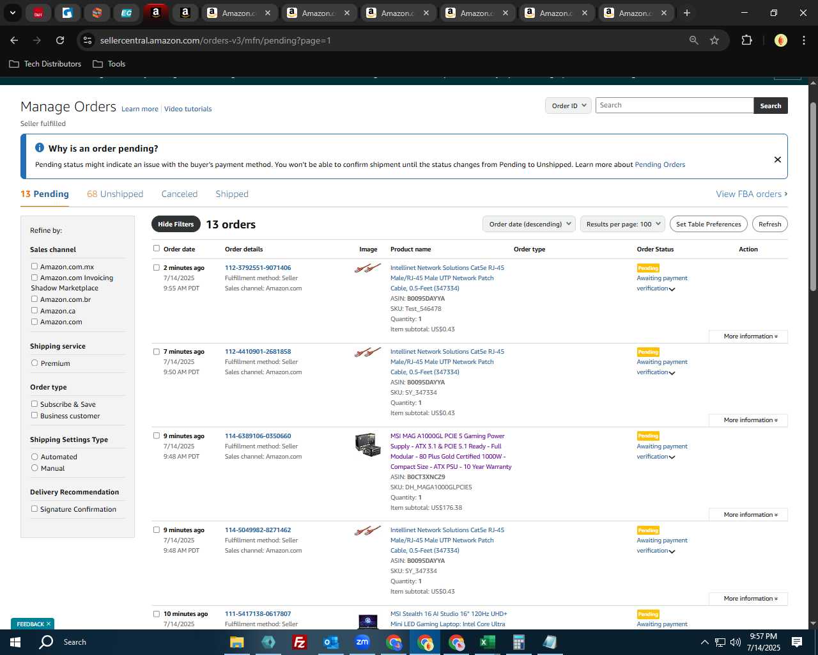Go back using the browser back arrow

(x=14, y=40)
